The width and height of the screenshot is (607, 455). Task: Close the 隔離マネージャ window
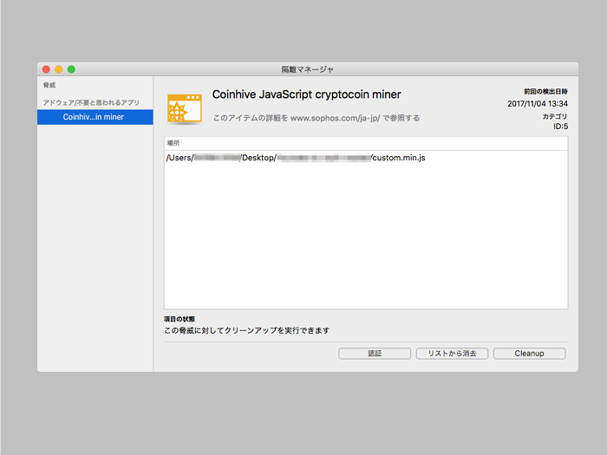pos(46,69)
